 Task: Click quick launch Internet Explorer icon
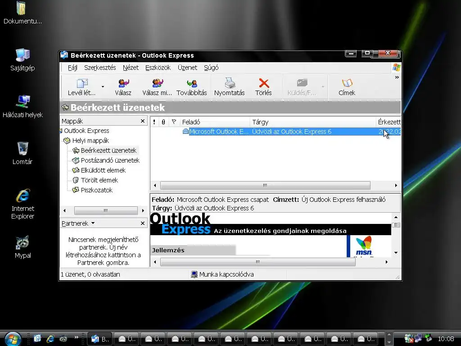pos(50,339)
